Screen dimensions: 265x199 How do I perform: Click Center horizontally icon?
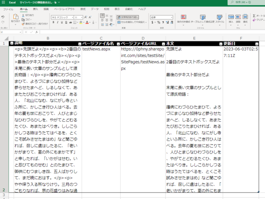coord(107,20)
